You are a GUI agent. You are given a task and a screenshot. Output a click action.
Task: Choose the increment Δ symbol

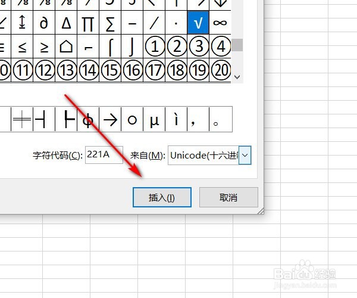(66, 23)
